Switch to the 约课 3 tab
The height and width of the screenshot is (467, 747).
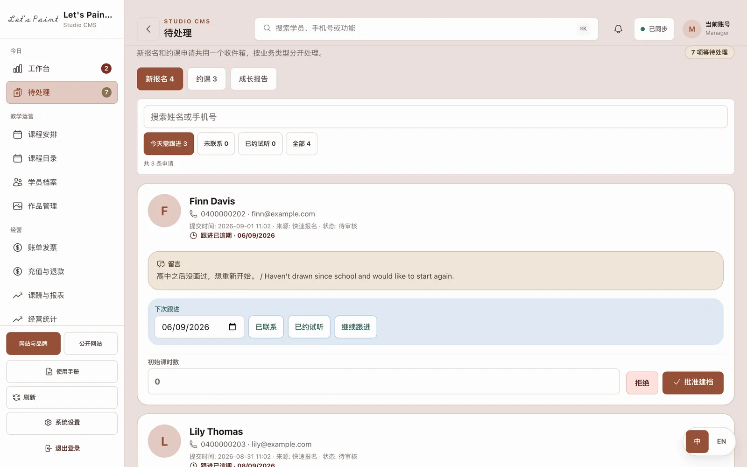[x=206, y=79]
